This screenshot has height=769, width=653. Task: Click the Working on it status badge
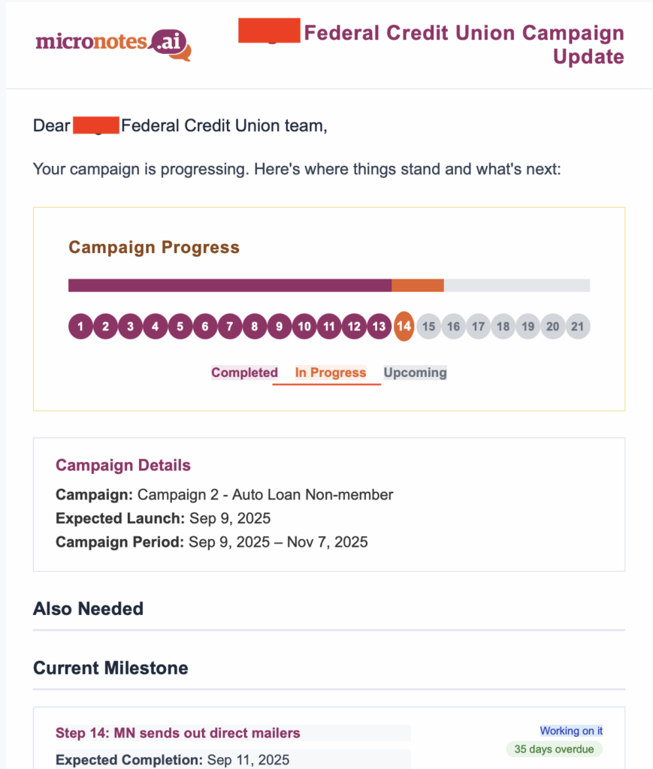click(x=571, y=731)
